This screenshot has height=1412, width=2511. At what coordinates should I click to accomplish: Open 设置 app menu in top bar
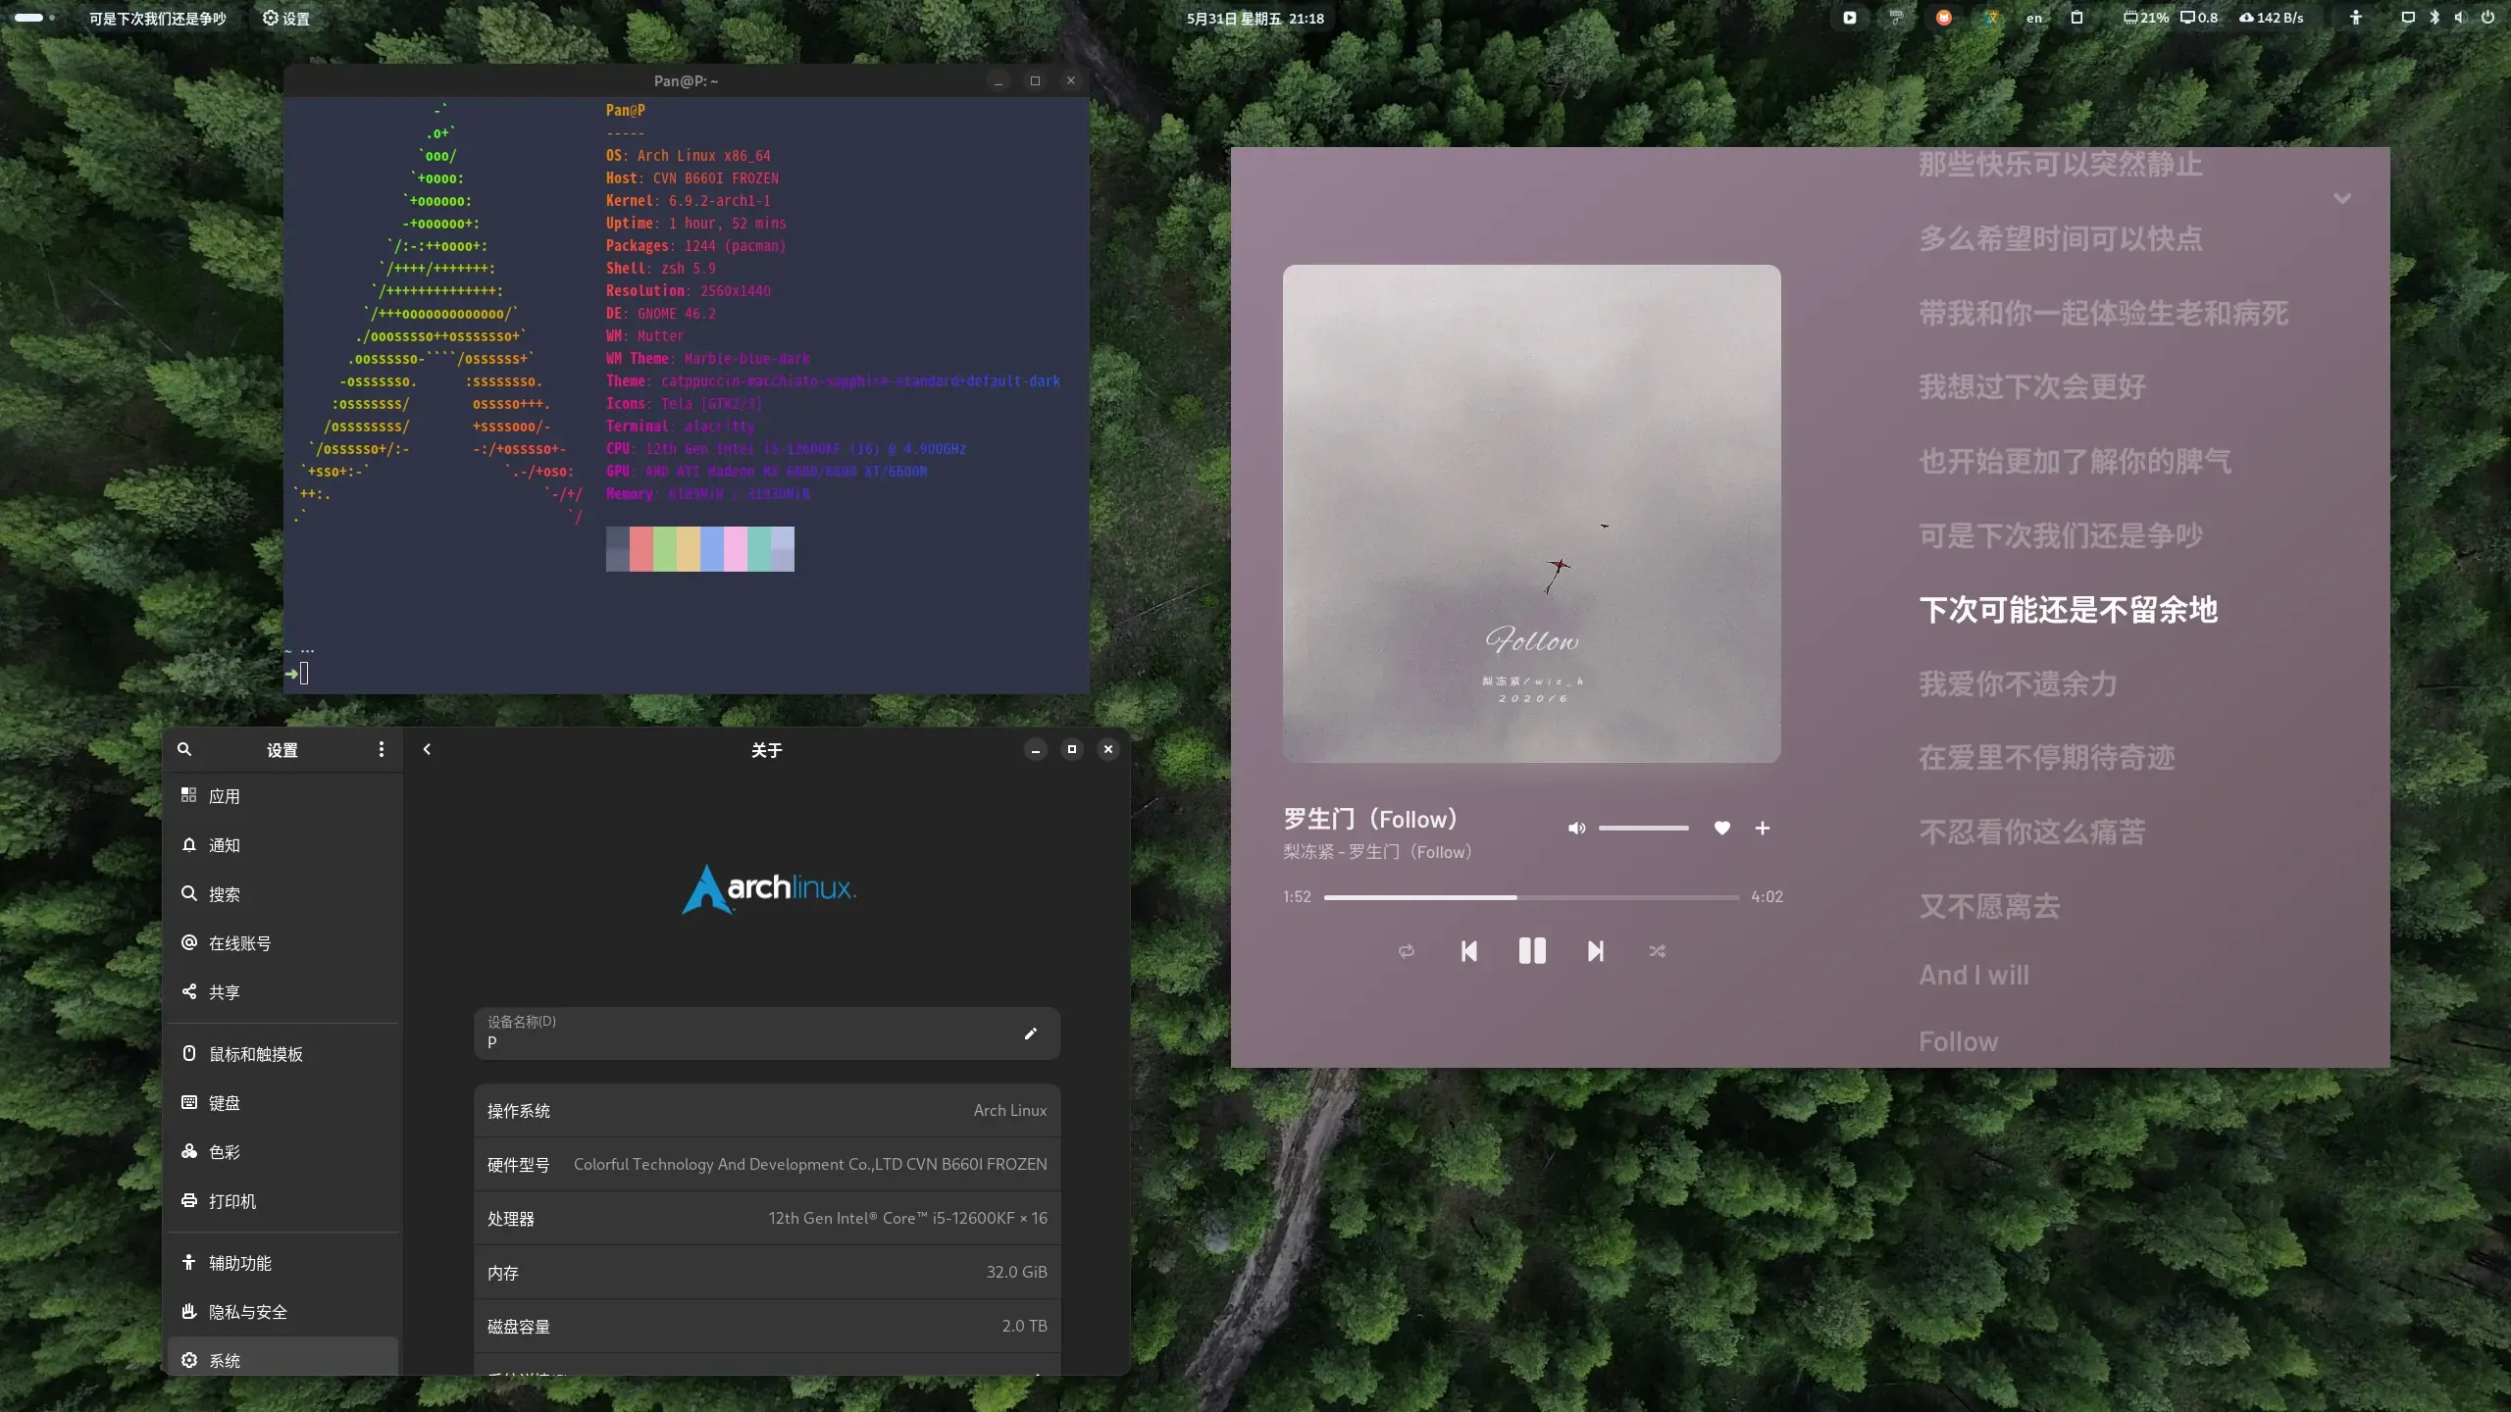click(285, 18)
